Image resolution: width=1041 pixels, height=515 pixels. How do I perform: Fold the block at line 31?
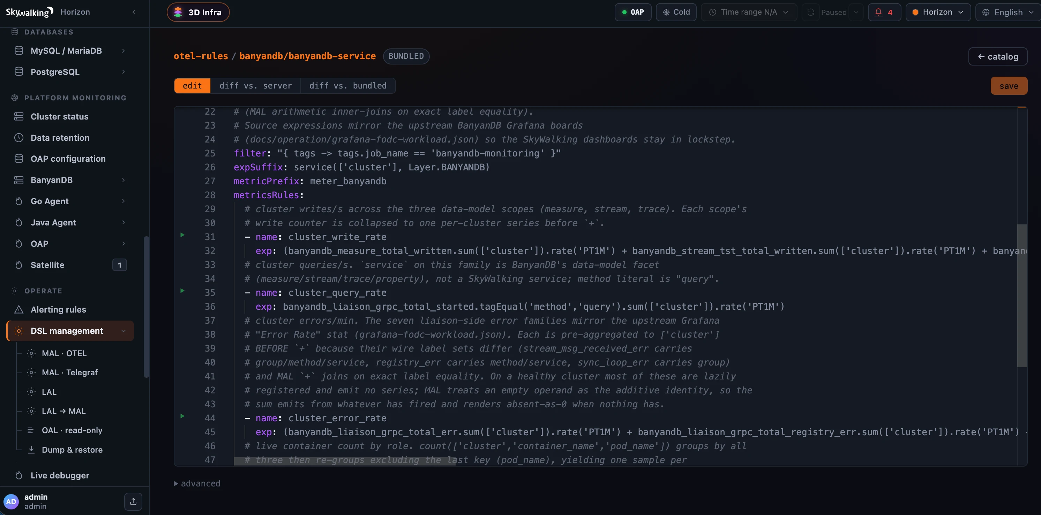tap(182, 235)
